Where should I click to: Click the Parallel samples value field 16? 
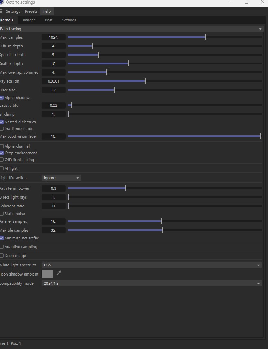[53, 221]
